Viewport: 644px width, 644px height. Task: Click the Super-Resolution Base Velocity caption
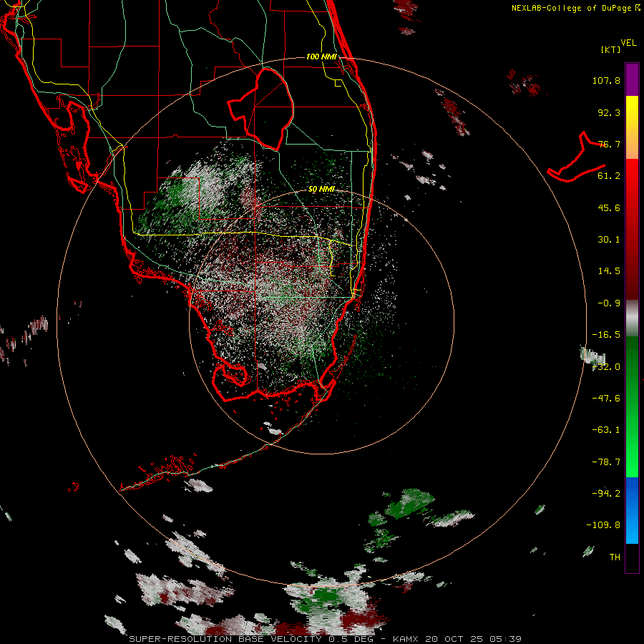[x=326, y=639]
